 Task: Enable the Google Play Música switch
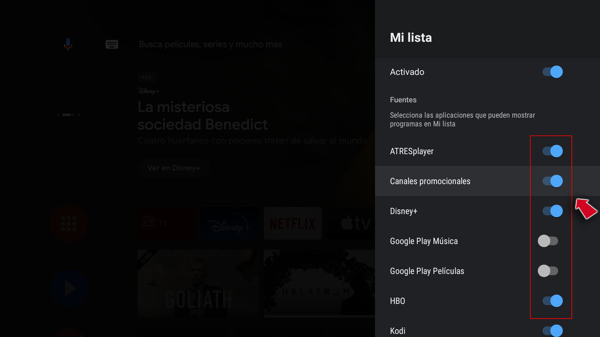pos(548,241)
